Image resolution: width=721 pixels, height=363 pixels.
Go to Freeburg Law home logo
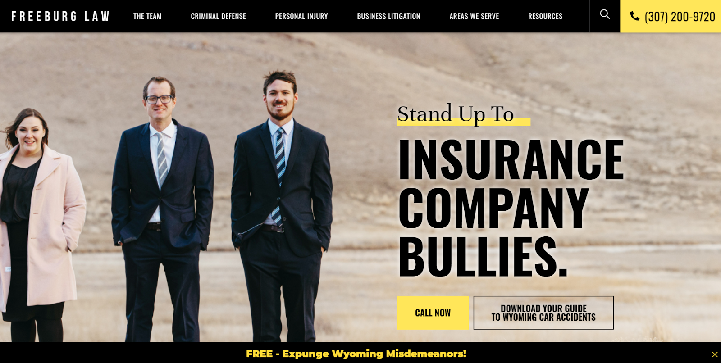[60, 16]
